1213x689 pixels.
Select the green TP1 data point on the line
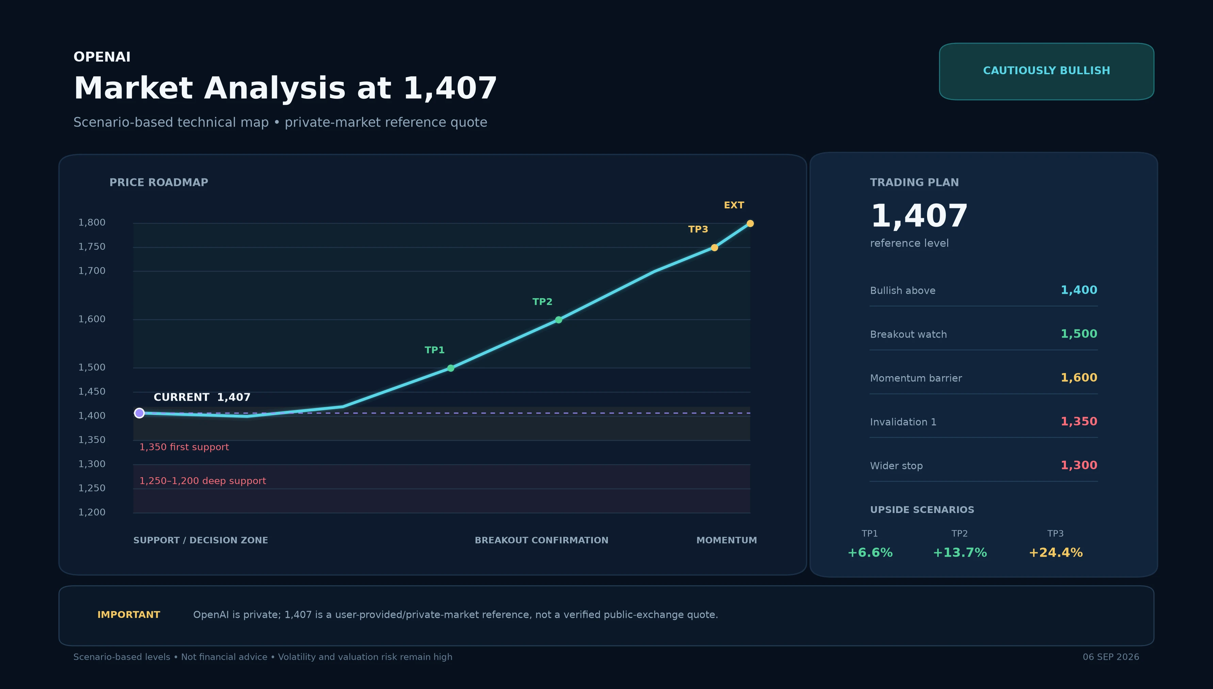(x=451, y=368)
